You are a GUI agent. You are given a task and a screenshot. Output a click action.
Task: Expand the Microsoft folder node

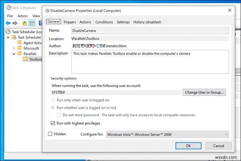pos(14,48)
